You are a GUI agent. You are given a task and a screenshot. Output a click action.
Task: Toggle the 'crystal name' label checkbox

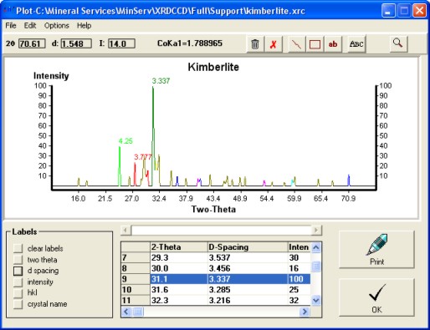click(18, 304)
